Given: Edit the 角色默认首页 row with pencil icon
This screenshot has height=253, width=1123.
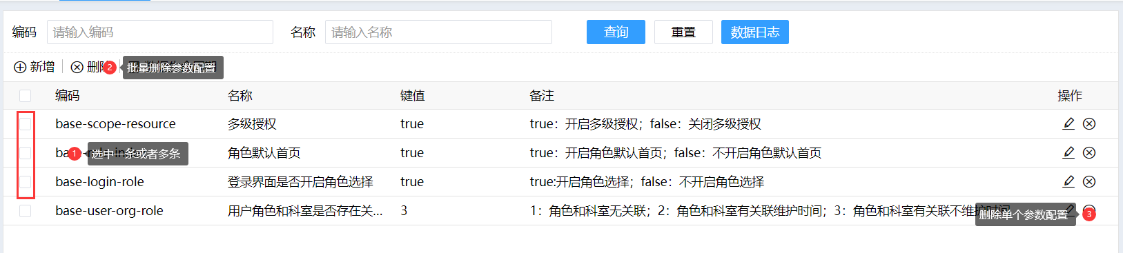Looking at the screenshot, I should (x=1068, y=153).
